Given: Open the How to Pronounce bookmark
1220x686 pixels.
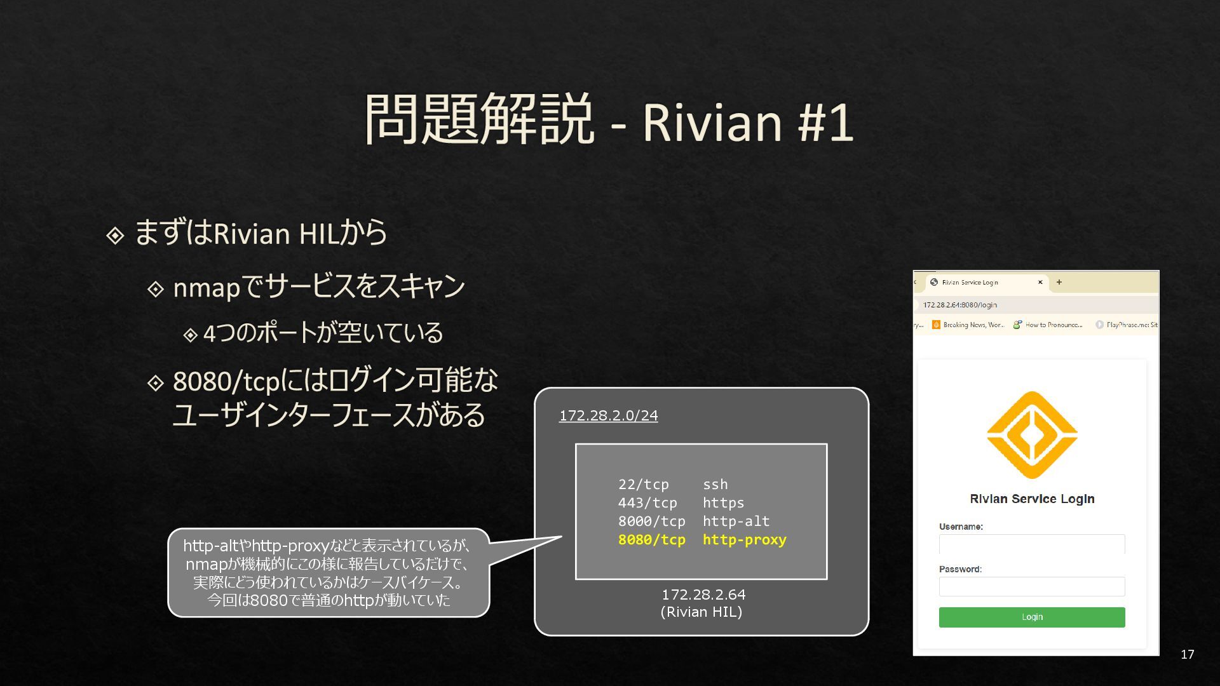Looking at the screenshot, I should click(x=1048, y=325).
